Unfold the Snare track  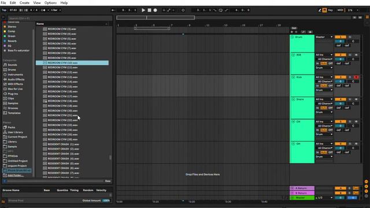293,99
